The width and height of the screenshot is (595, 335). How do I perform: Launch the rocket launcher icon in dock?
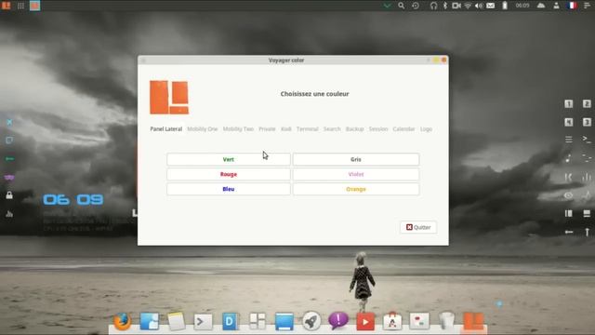pyautogui.click(x=311, y=321)
